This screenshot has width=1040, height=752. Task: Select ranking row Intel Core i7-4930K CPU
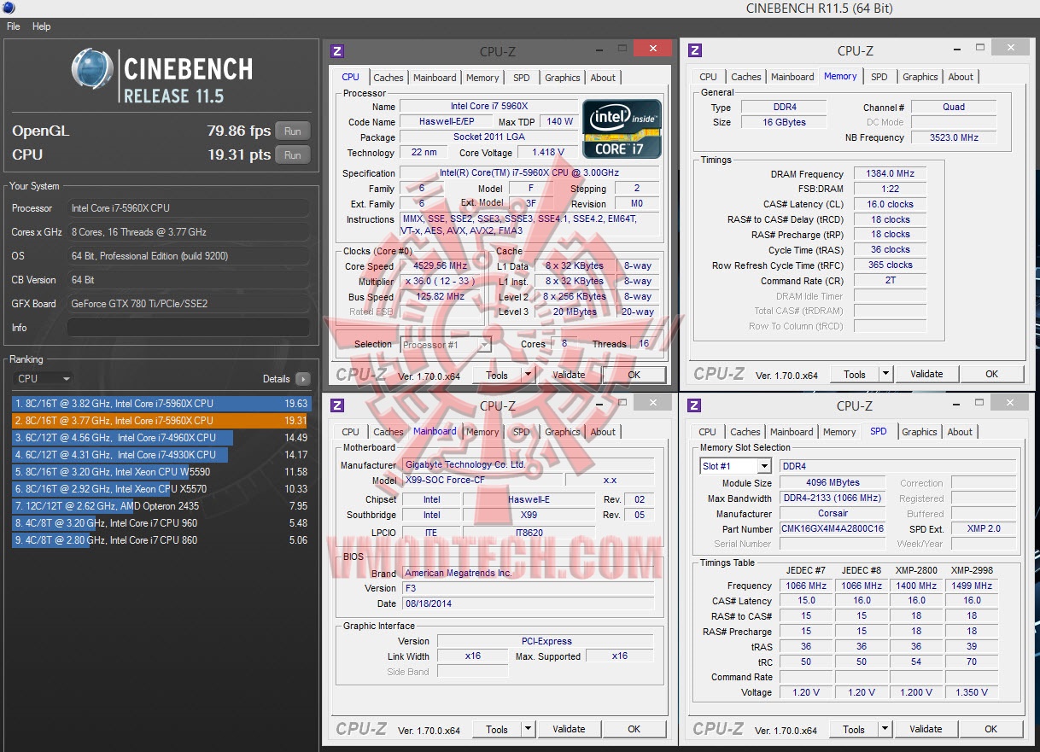(161, 455)
